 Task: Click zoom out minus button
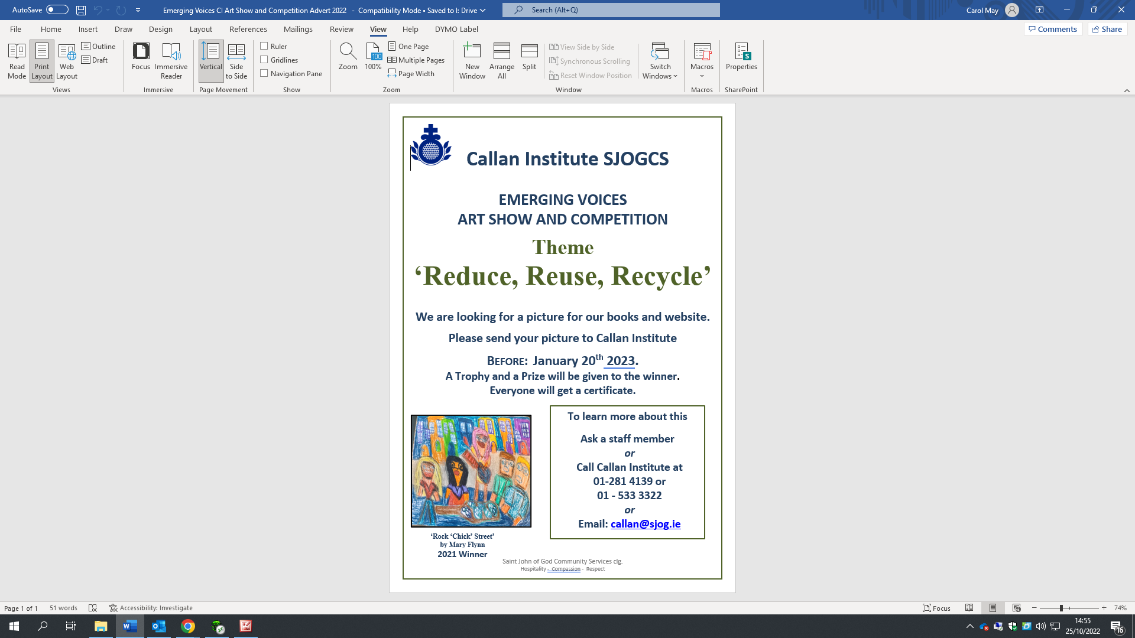pyautogui.click(x=1035, y=608)
